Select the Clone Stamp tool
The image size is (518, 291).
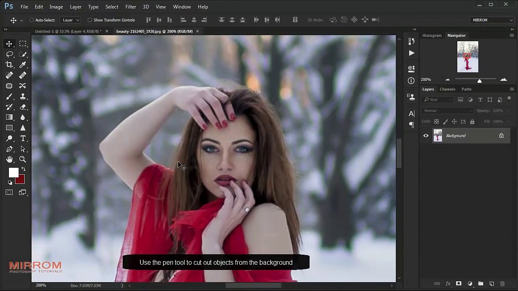[x=23, y=96]
